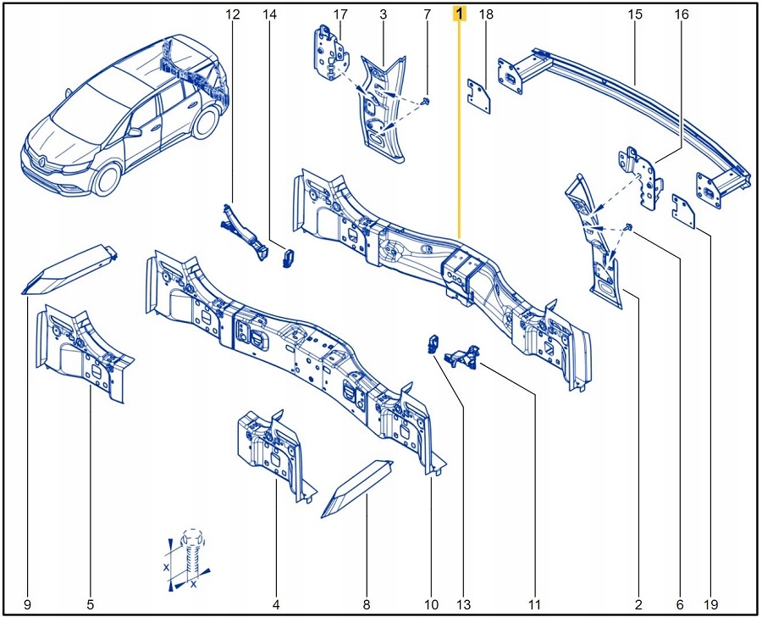Click part number 10 label
Image resolution: width=762 pixels, height=617 pixels.
point(431,605)
